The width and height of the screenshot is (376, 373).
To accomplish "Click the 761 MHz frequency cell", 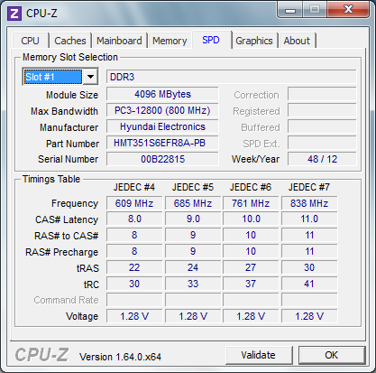I will coord(251,203).
